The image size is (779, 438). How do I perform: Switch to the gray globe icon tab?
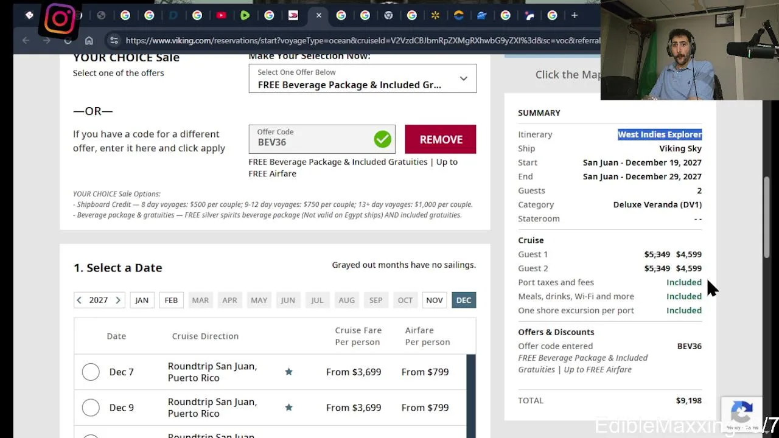coord(101,15)
